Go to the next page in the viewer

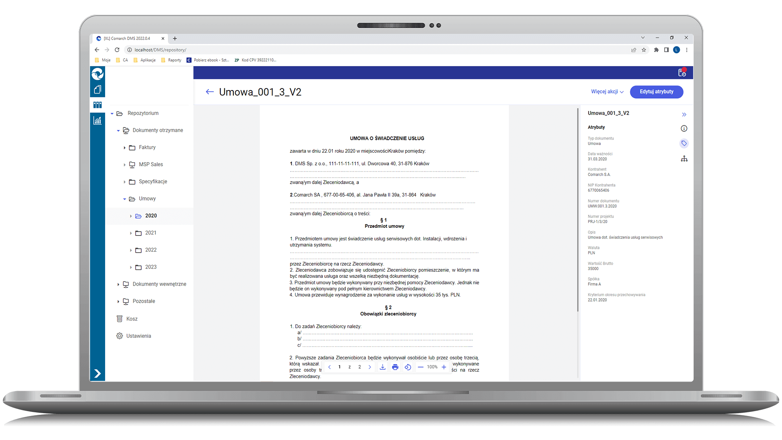point(370,367)
